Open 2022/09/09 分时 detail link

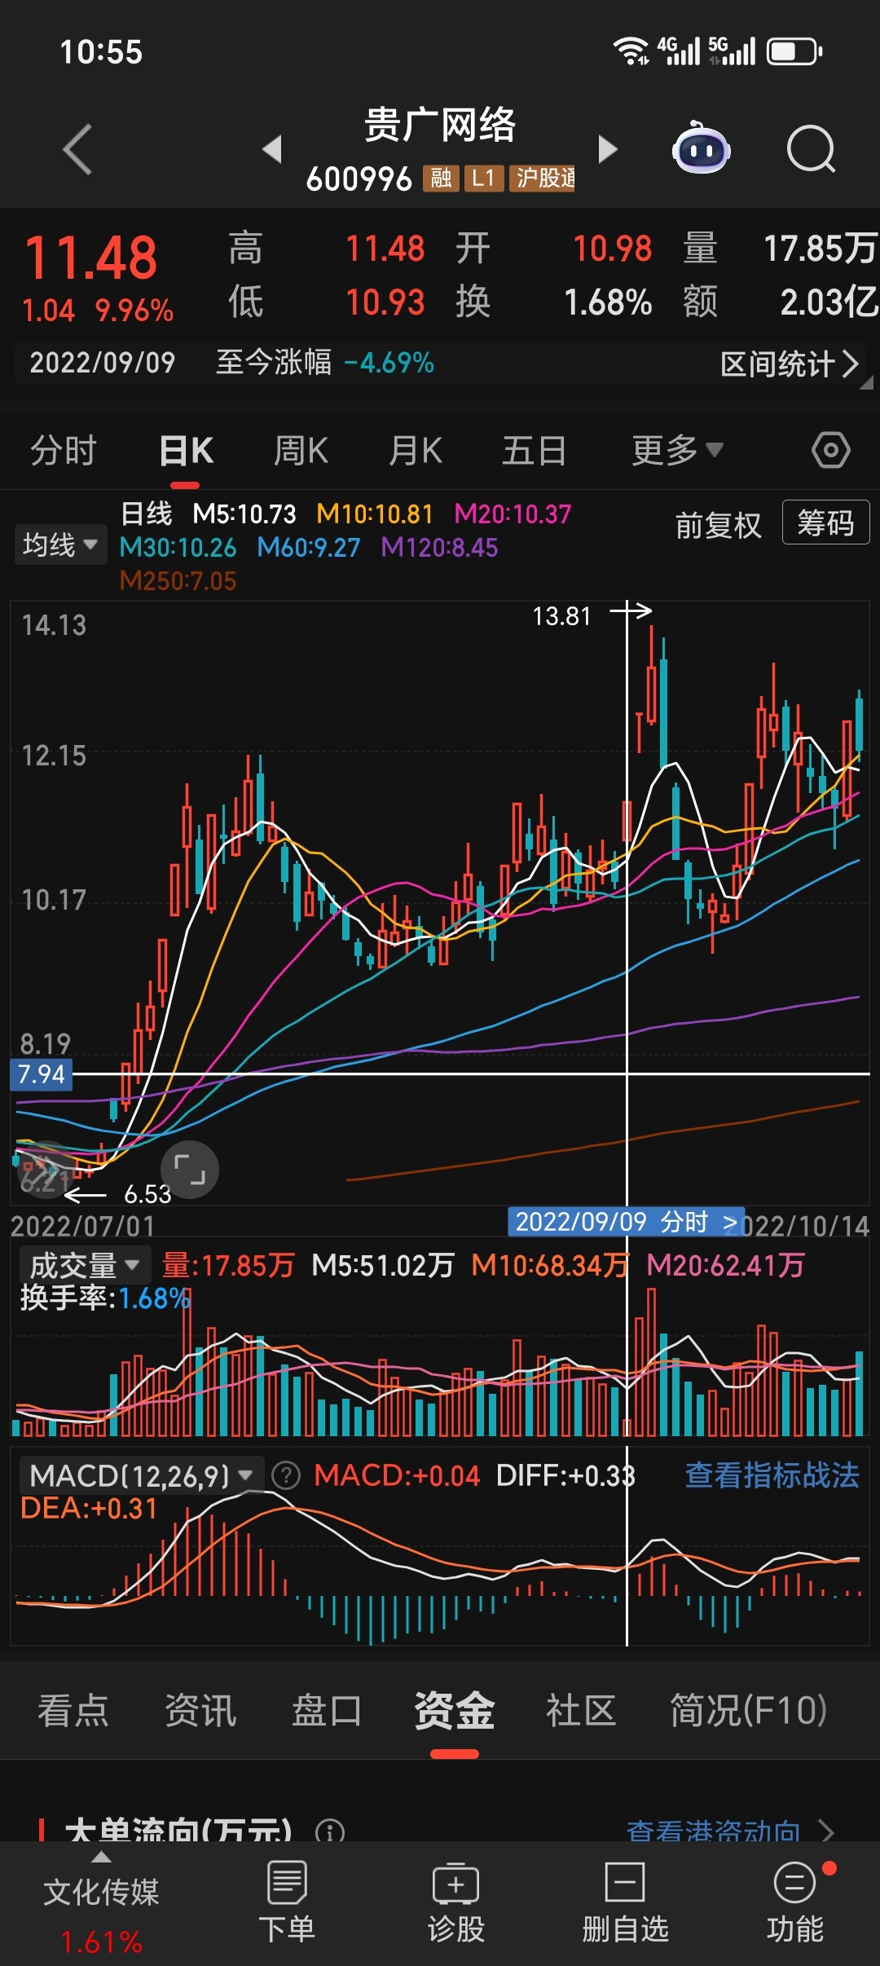tap(626, 1221)
